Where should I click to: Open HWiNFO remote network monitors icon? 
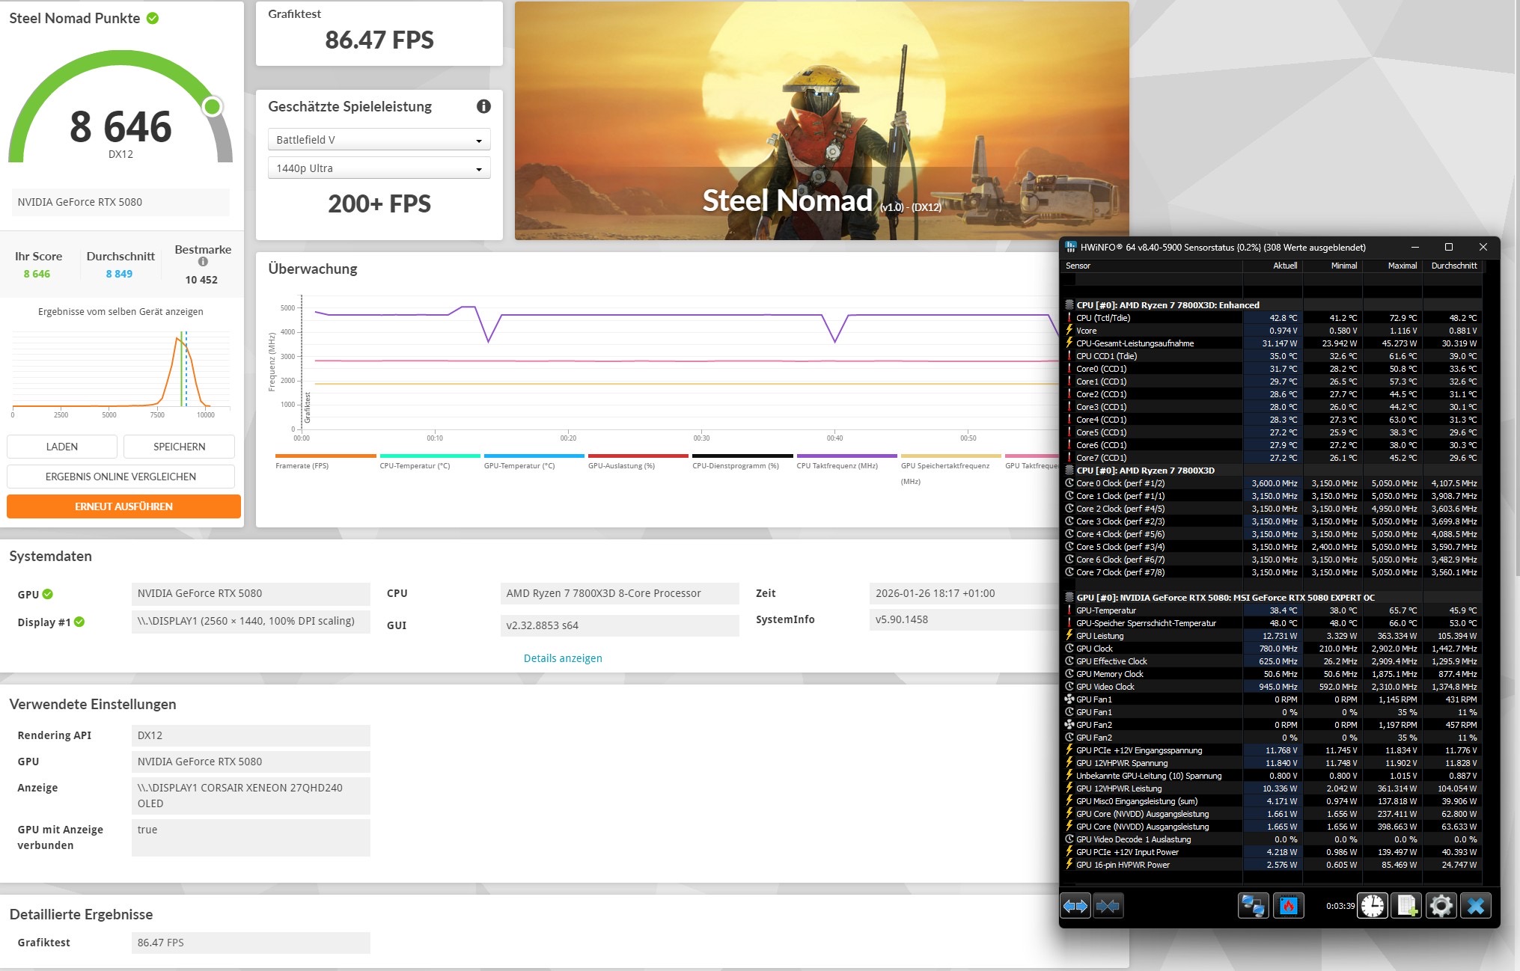1253,906
